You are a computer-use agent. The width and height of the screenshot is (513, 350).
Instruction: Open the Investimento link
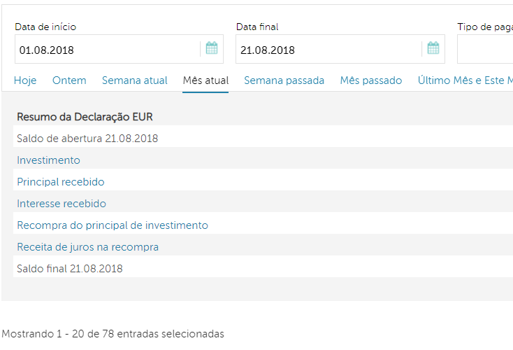(x=48, y=160)
